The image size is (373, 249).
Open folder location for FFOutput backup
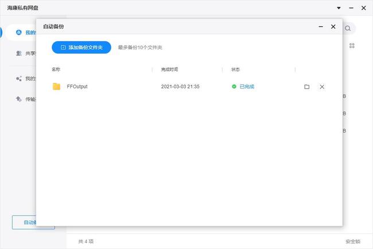[x=307, y=87]
